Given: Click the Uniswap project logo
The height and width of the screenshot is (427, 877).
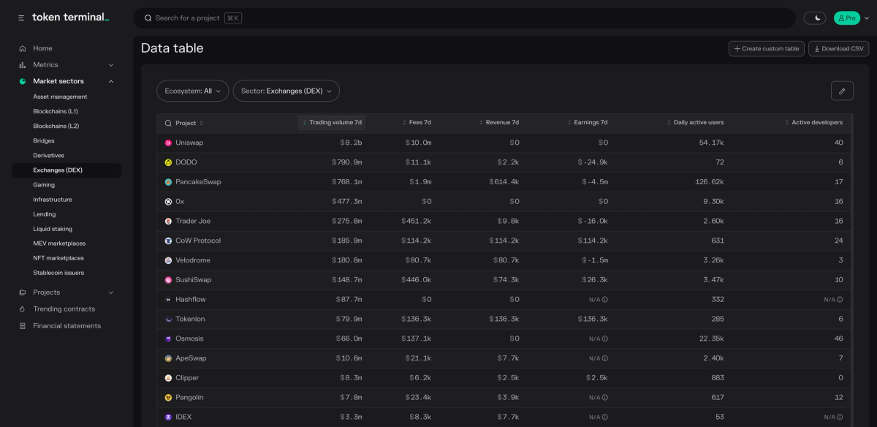Looking at the screenshot, I should pos(167,142).
